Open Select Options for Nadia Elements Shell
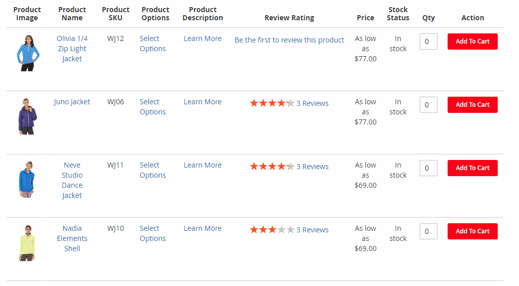The image size is (519, 286). [x=152, y=233]
